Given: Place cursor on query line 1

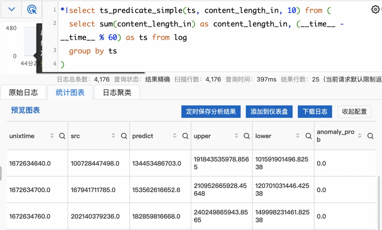Looking at the screenshot, I should click(x=195, y=11).
